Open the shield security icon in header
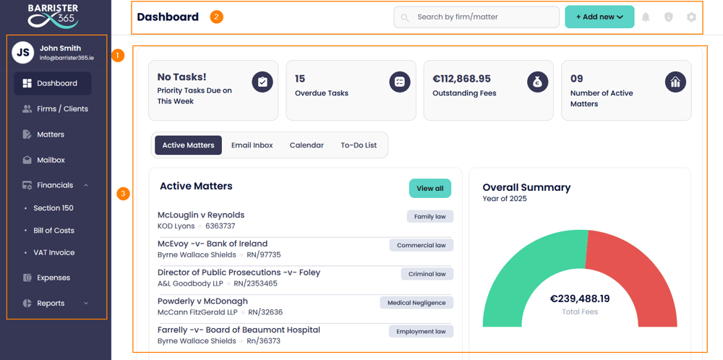This screenshot has width=723, height=360. (669, 17)
